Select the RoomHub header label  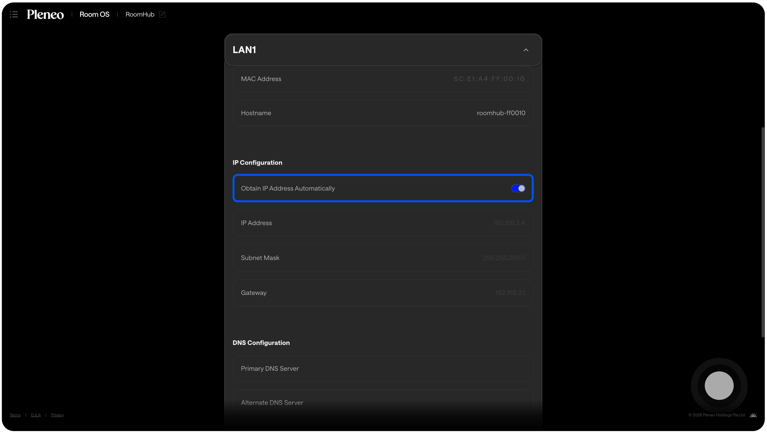point(140,14)
